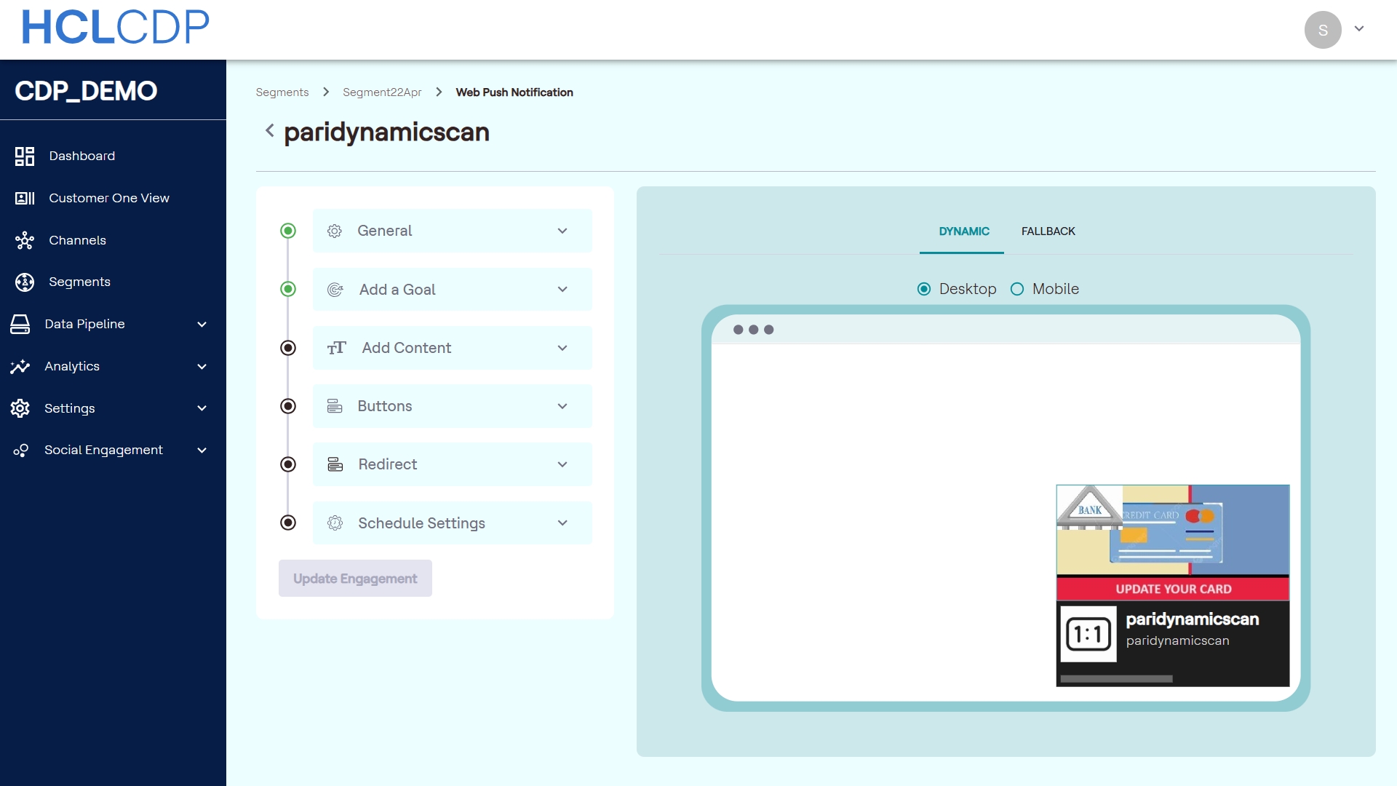Click the Analytics chart icon
The height and width of the screenshot is (786, 1397).
[20, 366]
